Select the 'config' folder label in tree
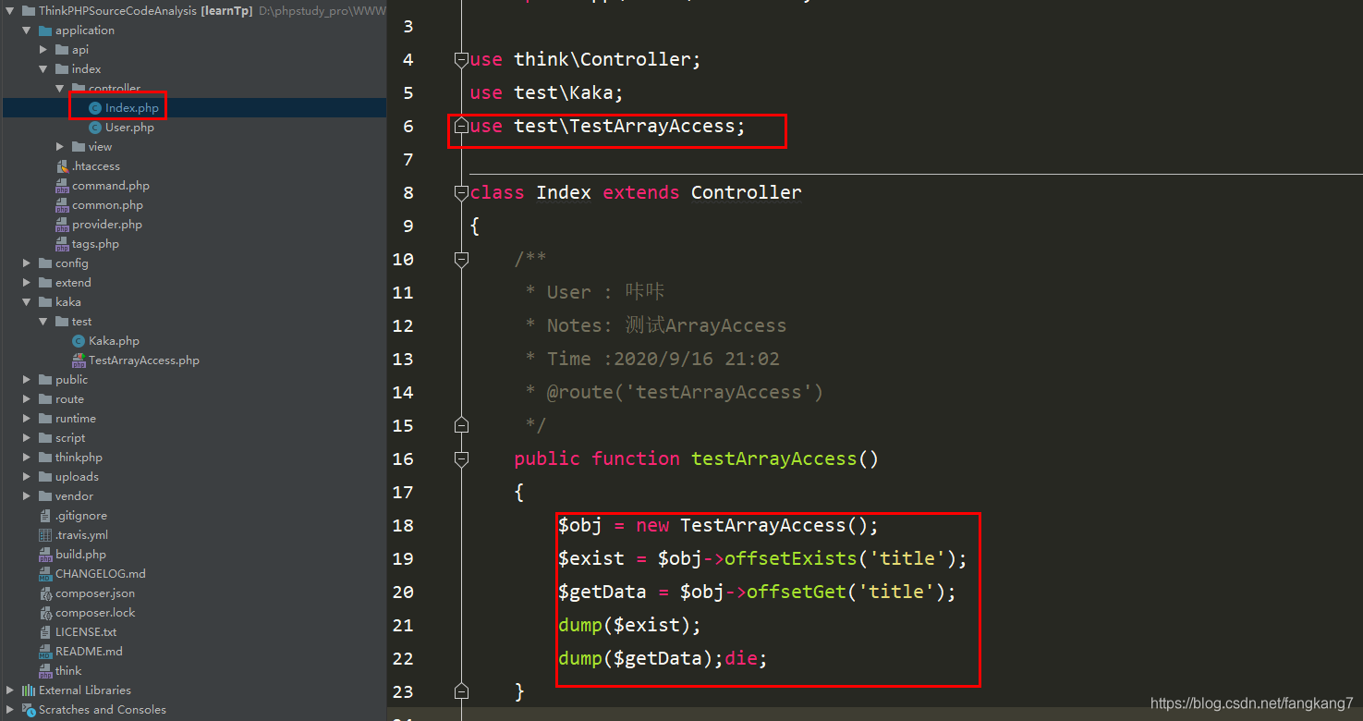The width and height of the screenshot is (1363, 721). tap(72, 263)
